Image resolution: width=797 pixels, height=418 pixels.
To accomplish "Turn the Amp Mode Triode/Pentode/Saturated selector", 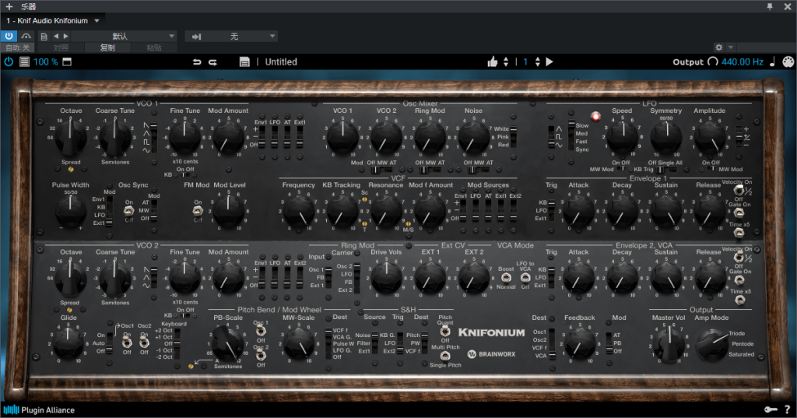I will click(x=711, y=345).
